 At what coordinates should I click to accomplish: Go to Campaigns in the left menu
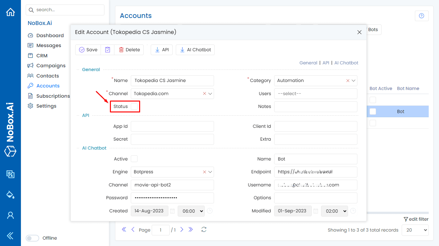(51, 66)
